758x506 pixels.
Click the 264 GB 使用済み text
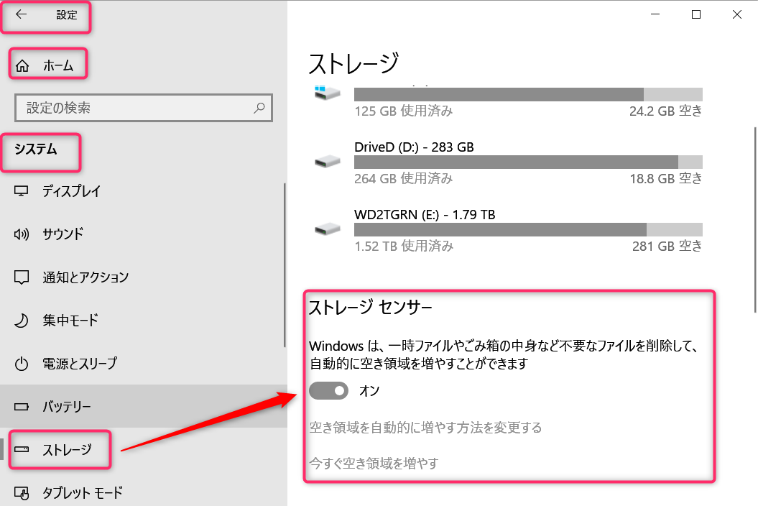tap(404, 179)
